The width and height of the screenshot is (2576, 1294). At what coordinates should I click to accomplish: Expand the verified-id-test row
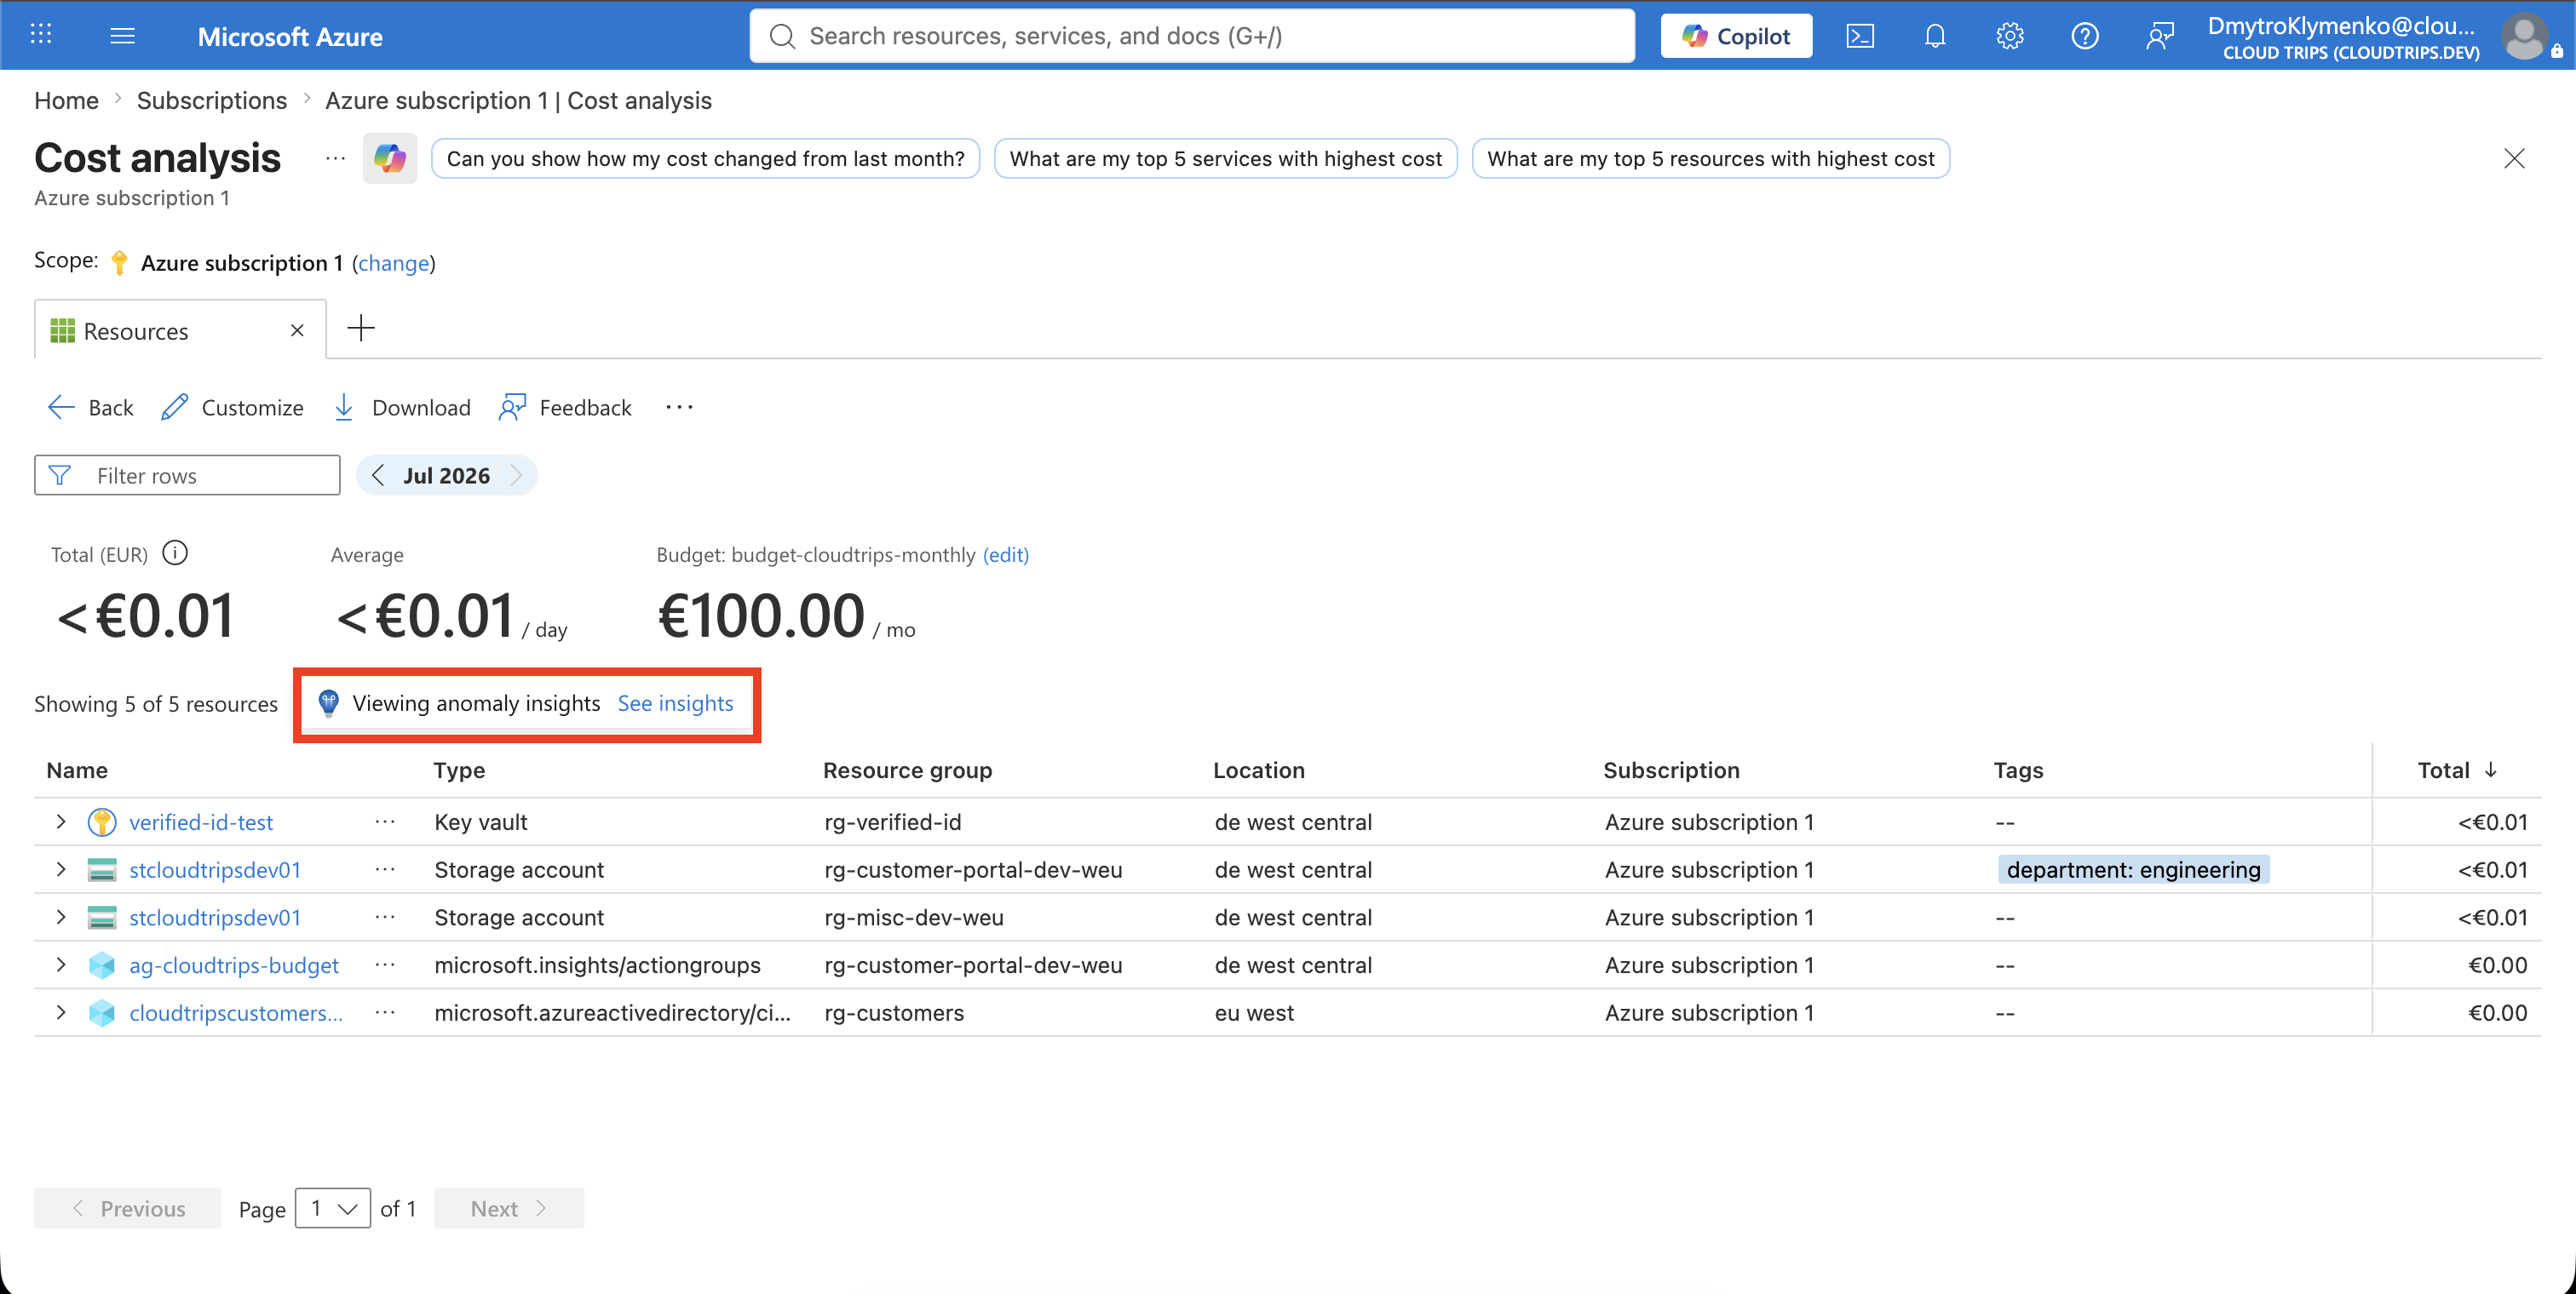click(61, 822)
